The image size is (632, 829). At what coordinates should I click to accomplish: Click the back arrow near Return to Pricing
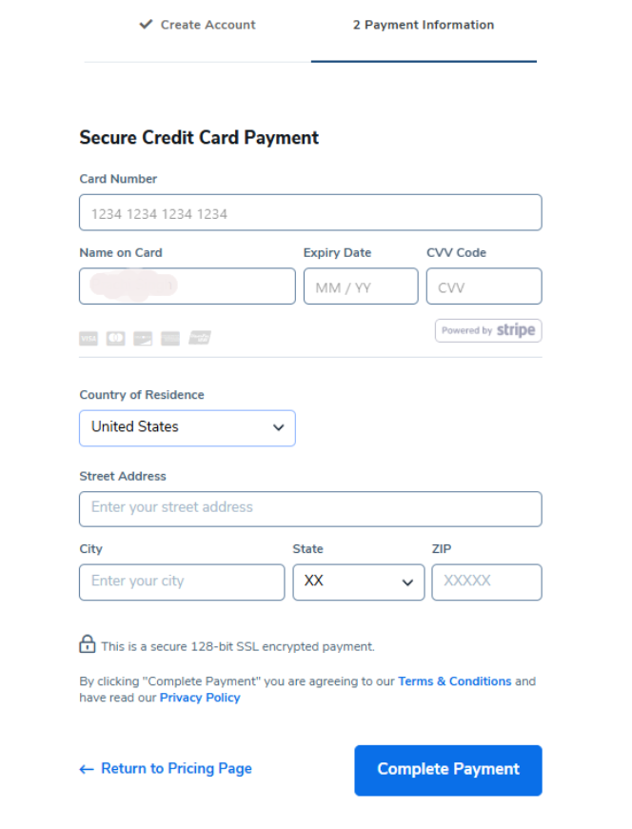tap(86, 769)
